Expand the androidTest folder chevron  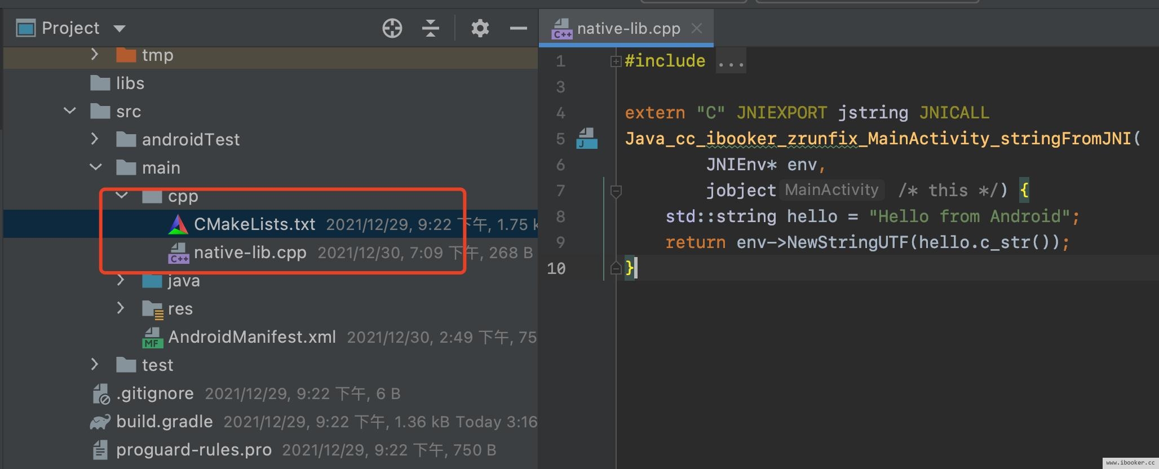[95, 139]
